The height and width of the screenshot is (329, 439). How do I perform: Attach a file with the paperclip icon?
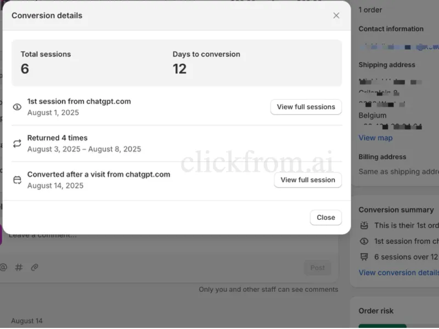pyautogui.click(x=35, y=268)
